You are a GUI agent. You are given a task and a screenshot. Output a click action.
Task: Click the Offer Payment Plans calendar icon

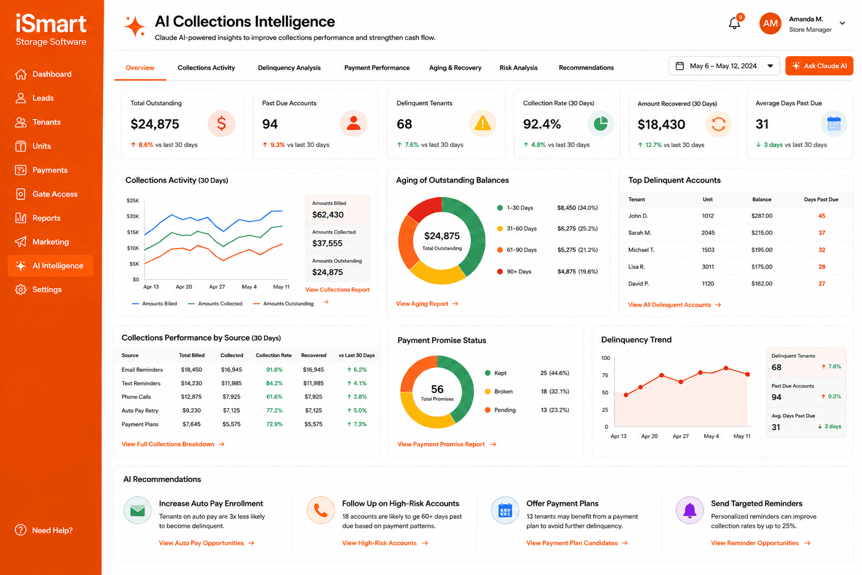[505, 510]
